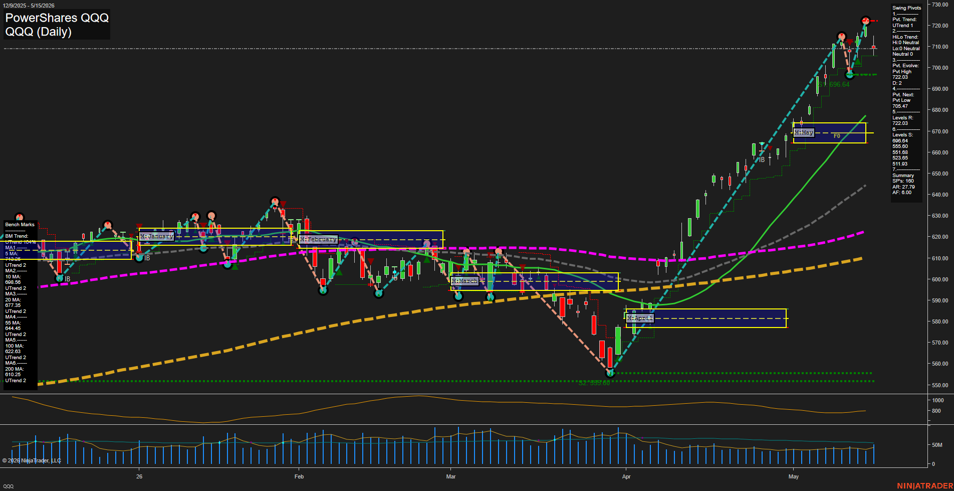Click the Bench Marks panel heading
The image size is (954, 491).
[x=20, y=225]
